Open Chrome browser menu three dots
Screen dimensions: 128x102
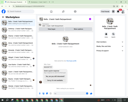(x=126, y=6)
